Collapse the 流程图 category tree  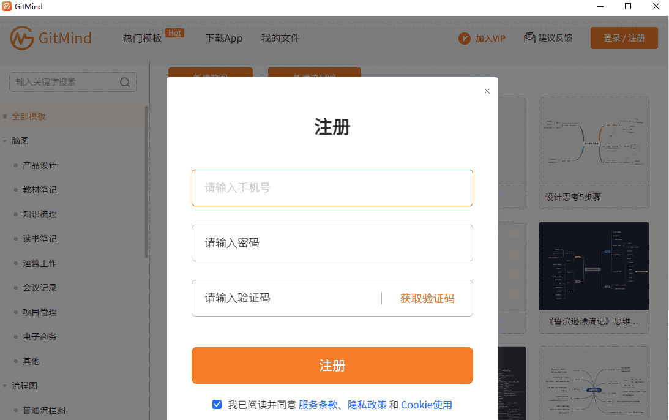coord(5,386)
